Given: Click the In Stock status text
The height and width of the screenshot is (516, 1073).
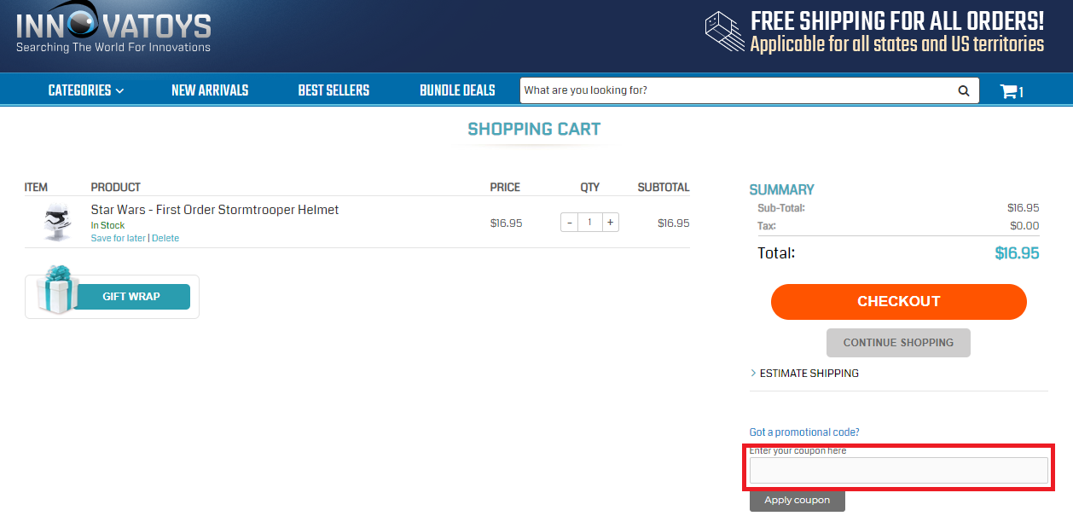Looking at the screenshot, I should (x=108, y=226).
